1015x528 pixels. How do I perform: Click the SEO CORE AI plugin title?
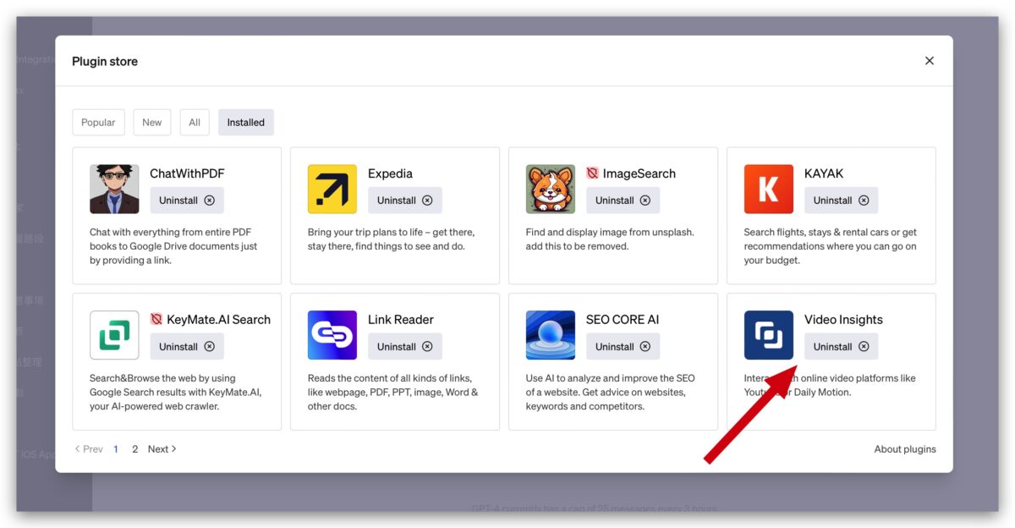[623, 320]
